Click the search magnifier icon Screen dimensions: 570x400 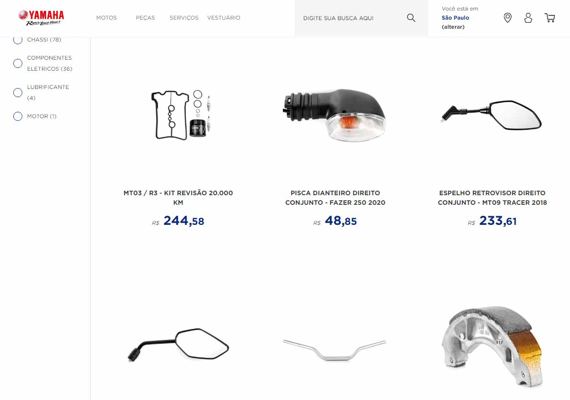411,18
